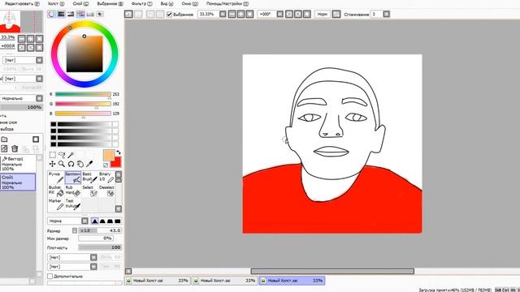Screen dimensions: 520x292
Task: Choose the Deselect brush tool
Action: click(x=106, y=191)
